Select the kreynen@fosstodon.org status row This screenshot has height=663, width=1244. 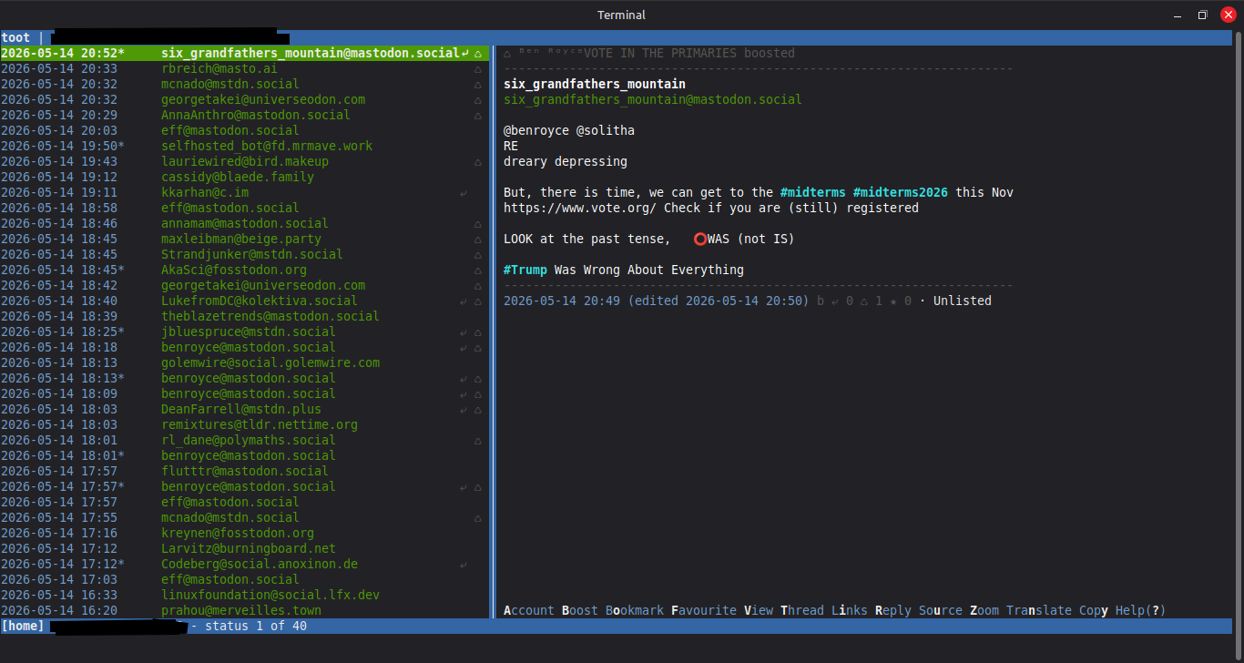(x=244, y=533)
